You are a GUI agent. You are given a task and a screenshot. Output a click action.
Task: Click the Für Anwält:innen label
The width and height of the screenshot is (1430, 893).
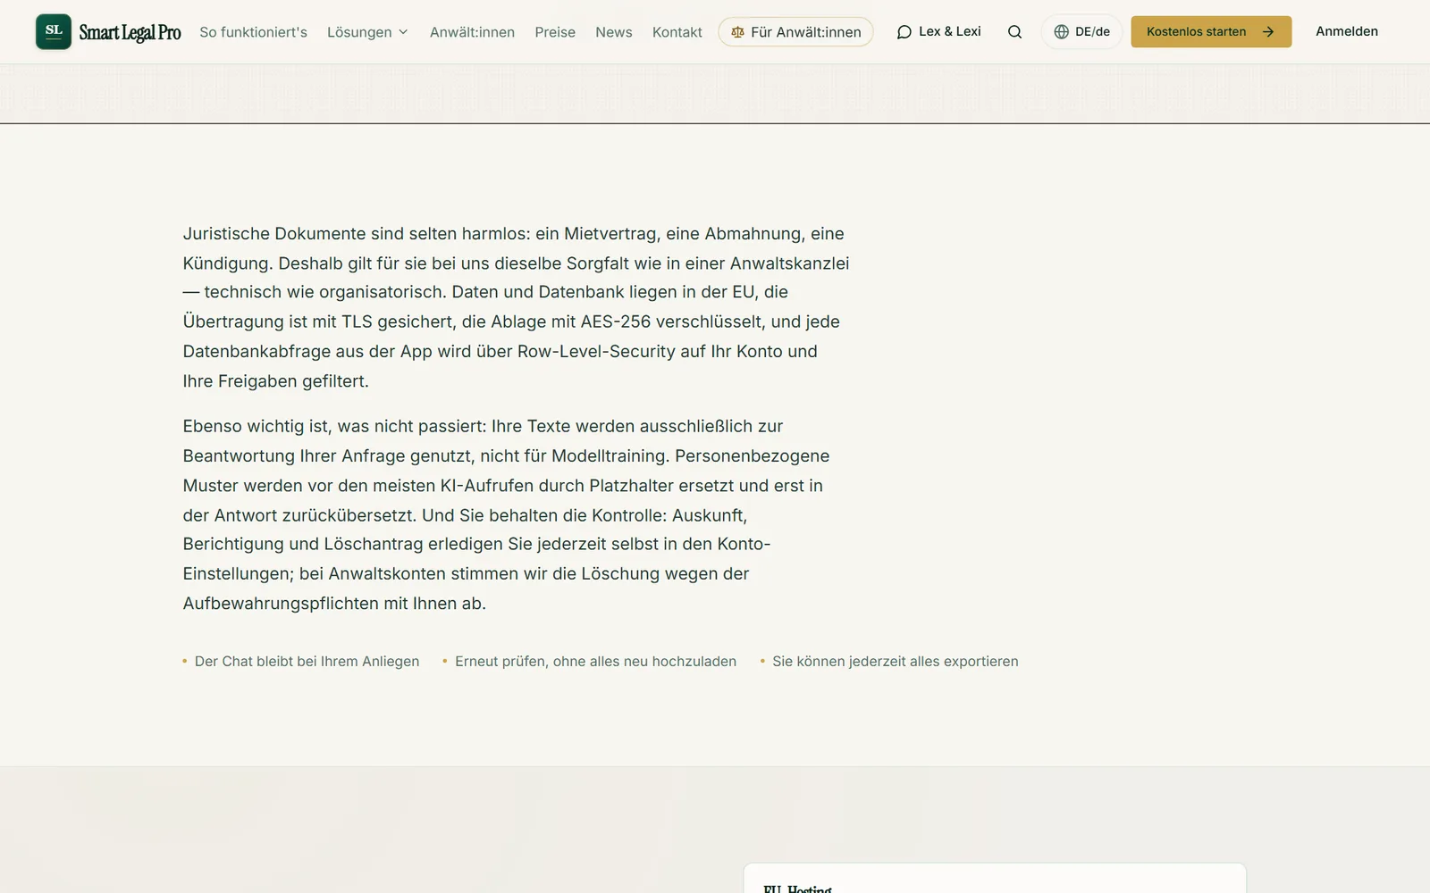(x=806, y=32)
